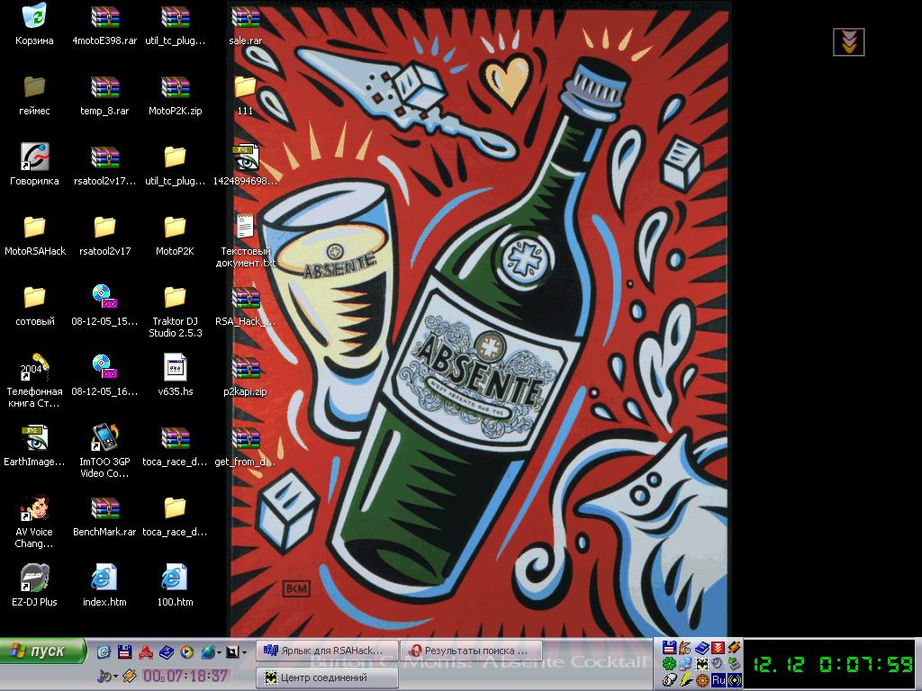This screenshot has width=922, height=691.
Task: Select the 1424894698 image file
Action: 245,164
